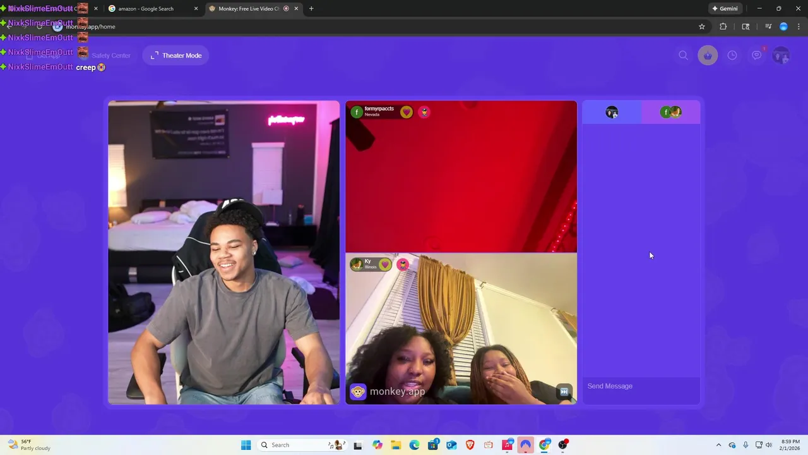
Task: Enable Theater Mode
Action: click(x=176, y=56)
